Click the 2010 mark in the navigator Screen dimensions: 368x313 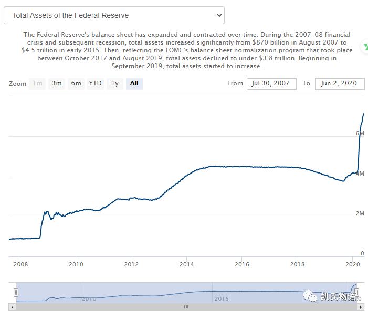tap(89, 299)
